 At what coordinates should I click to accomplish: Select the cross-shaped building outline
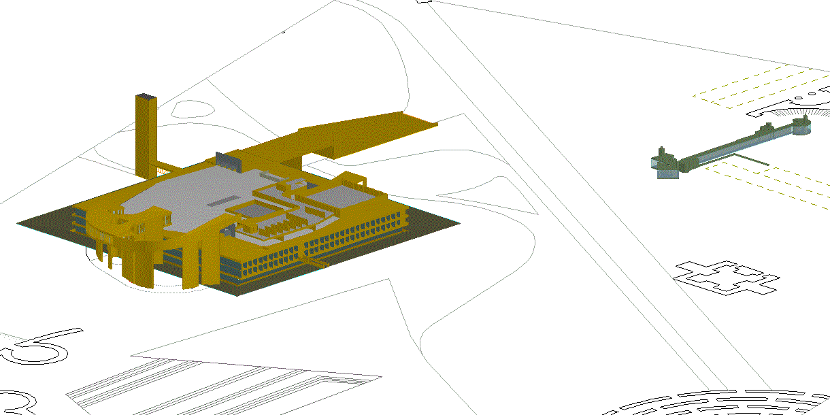point(726,278)
